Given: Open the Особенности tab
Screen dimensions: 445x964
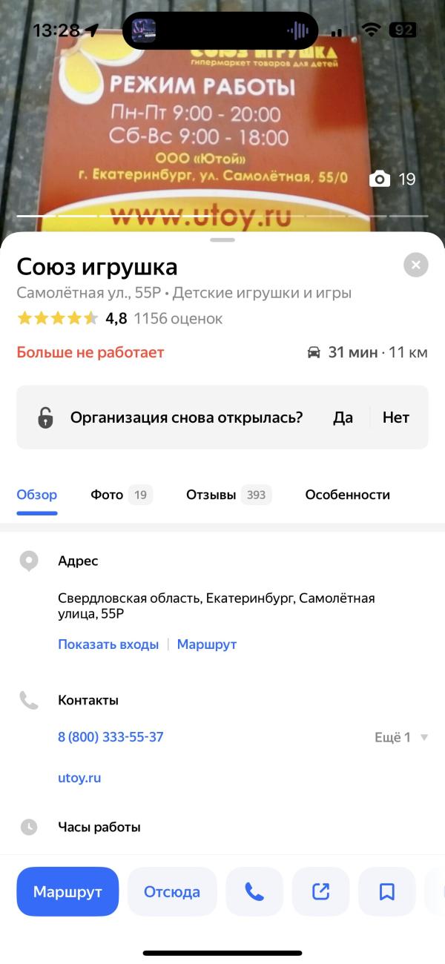Looking at the screenshot, I should pos(347,495).
